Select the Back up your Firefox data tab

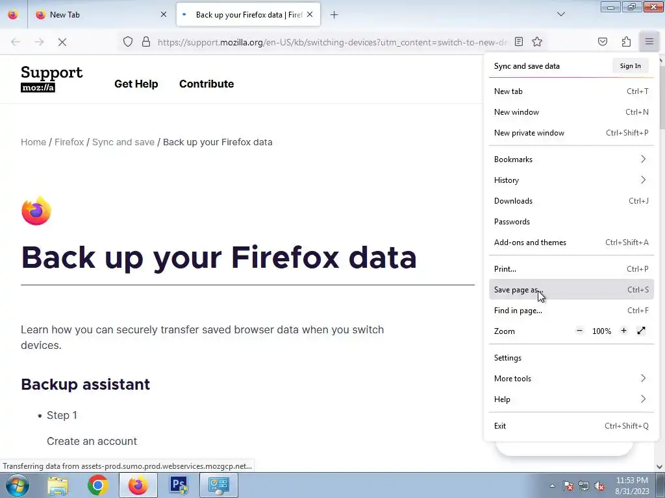248,14
